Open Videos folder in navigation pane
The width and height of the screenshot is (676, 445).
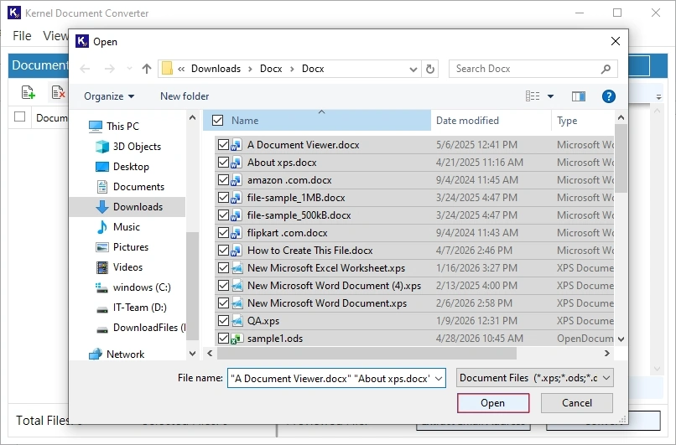tap(119, 267)
